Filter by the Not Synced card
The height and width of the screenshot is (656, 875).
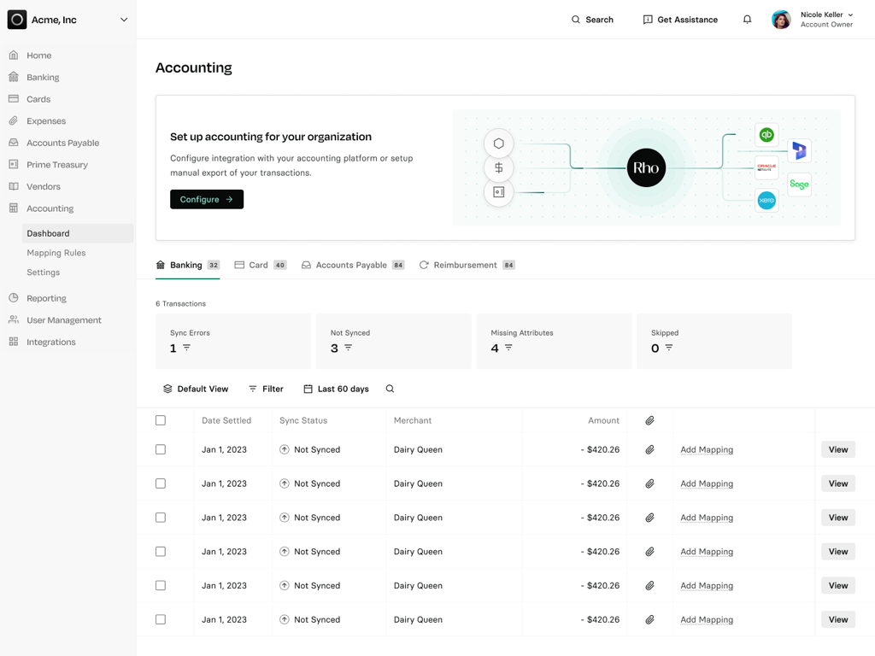pyautogui.click(x=393, y=341)
